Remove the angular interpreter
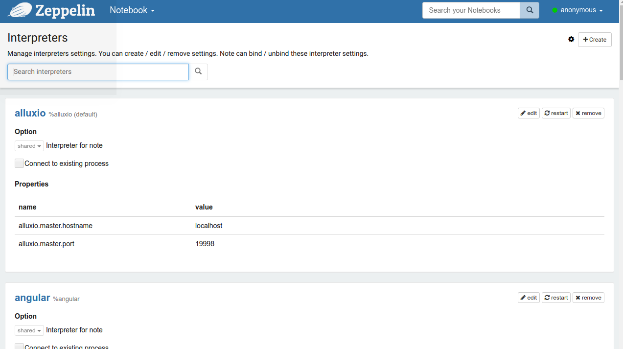 588,298
